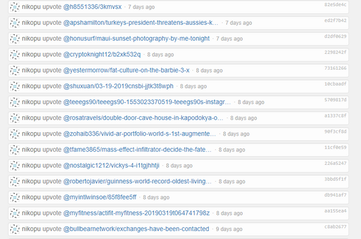361x239 pixels.
Task: Click transaction hash 82e5de4c
Action: [x=335, y=4]
